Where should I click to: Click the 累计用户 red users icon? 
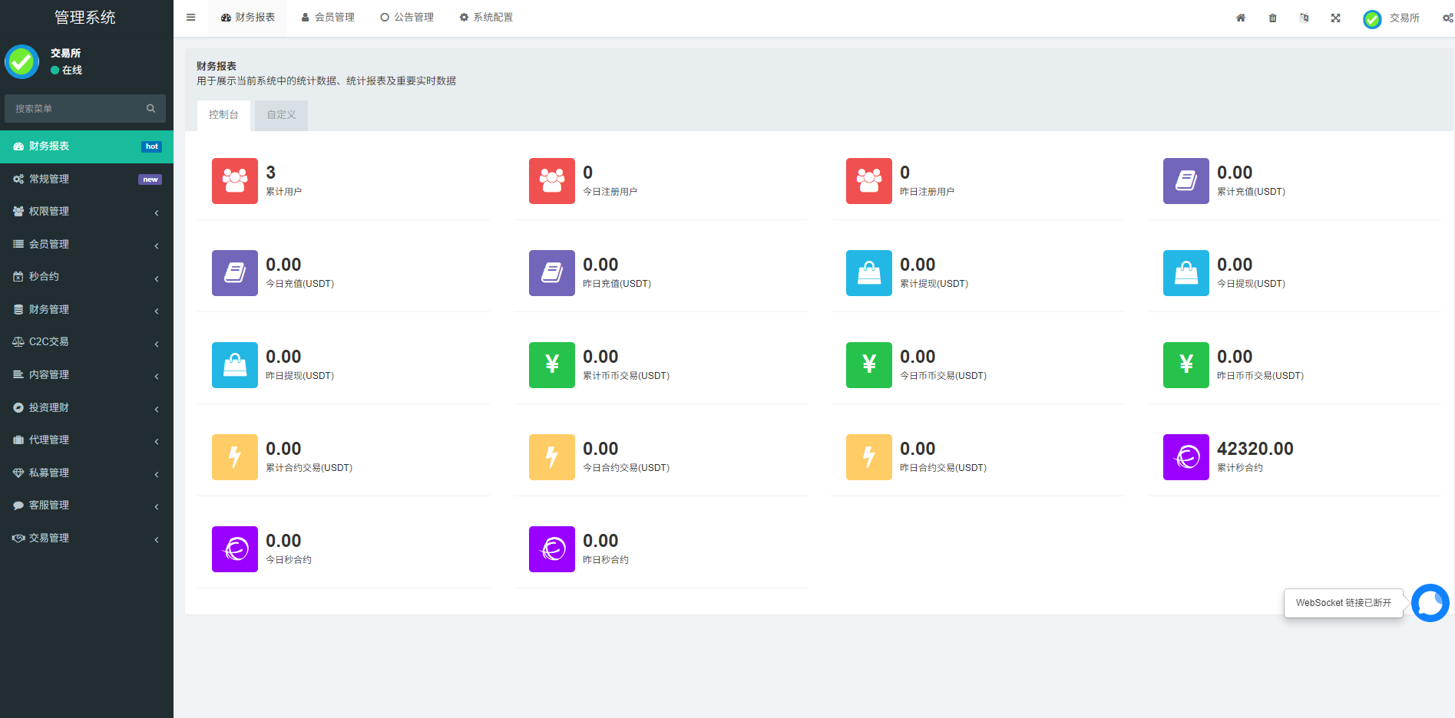pos(235,181)
